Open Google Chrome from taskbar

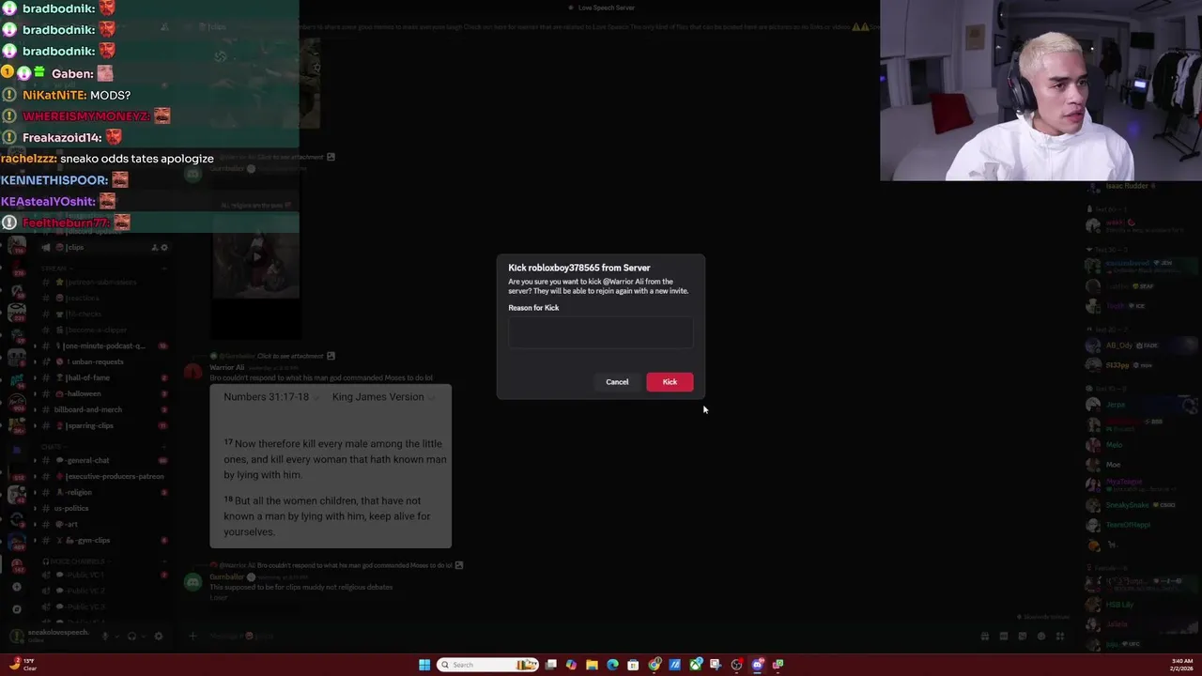pos(655,665)
